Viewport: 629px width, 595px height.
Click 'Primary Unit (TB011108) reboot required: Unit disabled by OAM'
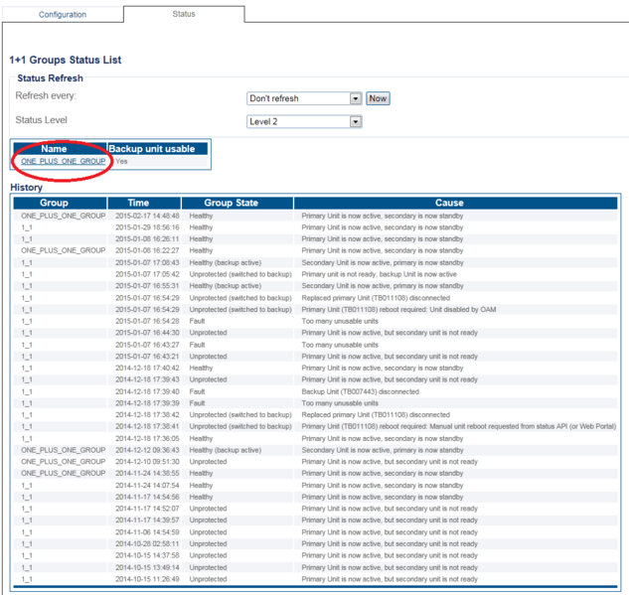398,310
